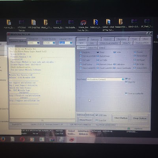Open the Kingo installer desktop icon
Screen dimensions: 158x158
coord(71,24)
